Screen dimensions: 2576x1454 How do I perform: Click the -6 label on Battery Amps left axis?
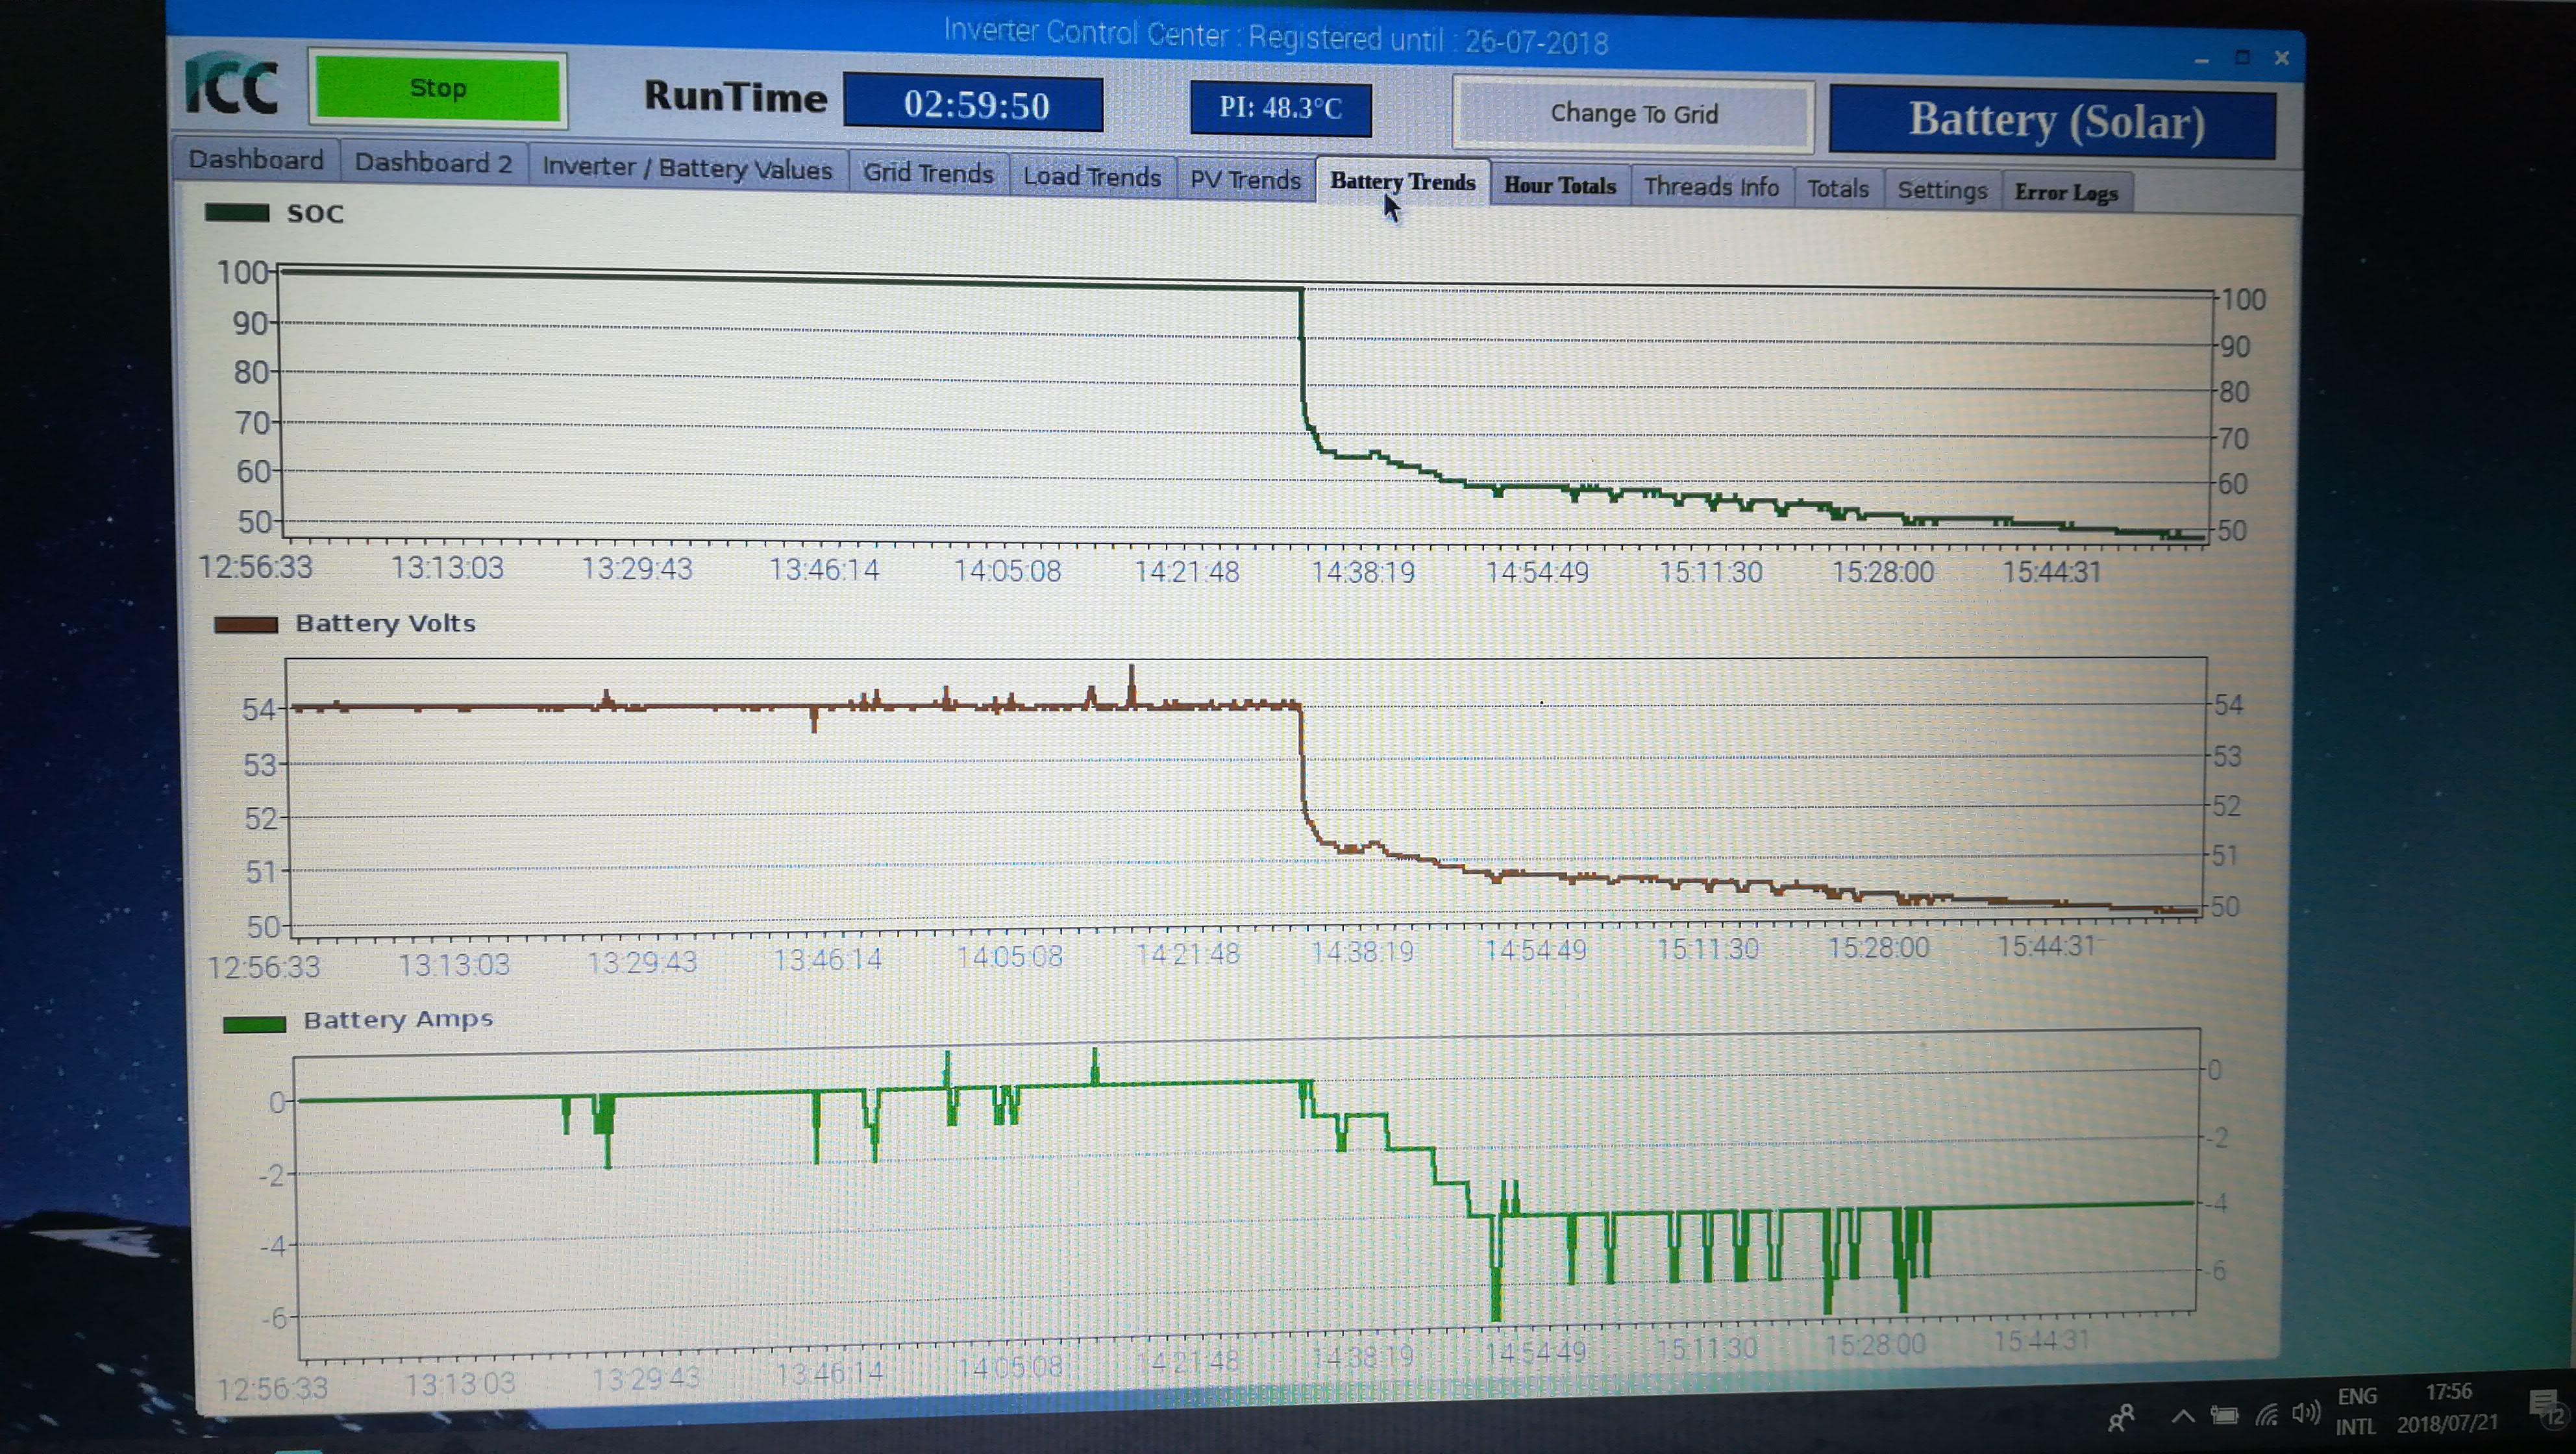point(275,1319)
